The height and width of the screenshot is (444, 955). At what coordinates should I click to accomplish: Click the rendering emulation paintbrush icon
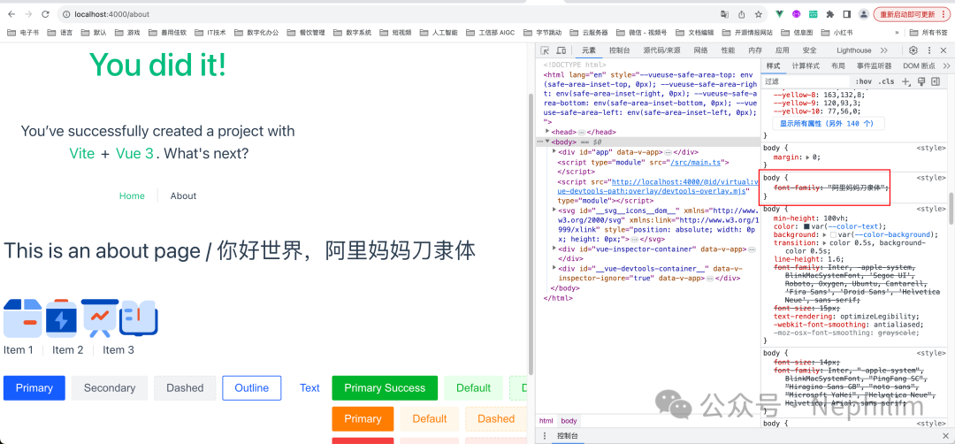click(921, 81)
